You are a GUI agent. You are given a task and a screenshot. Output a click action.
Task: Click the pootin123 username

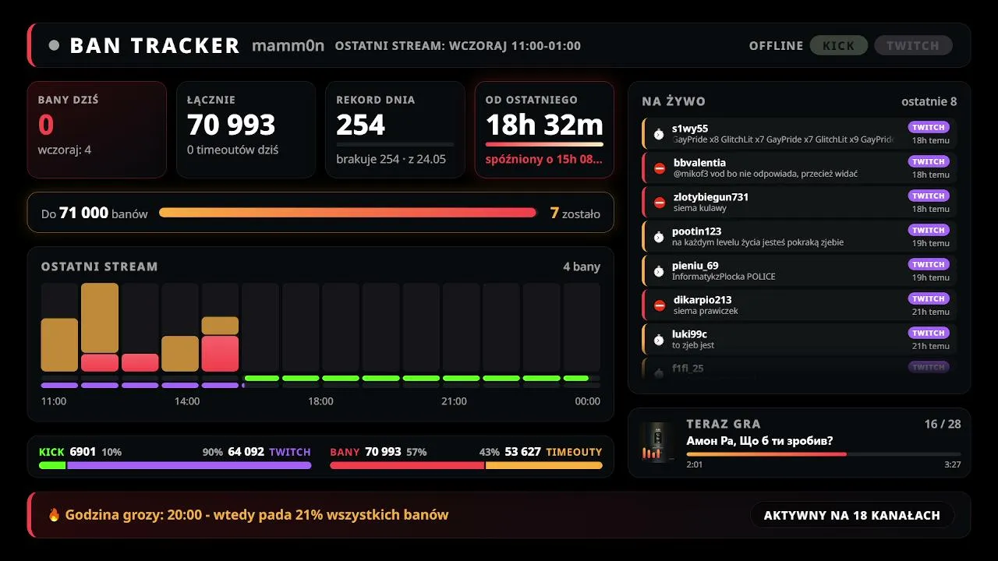tap(696, 231)
